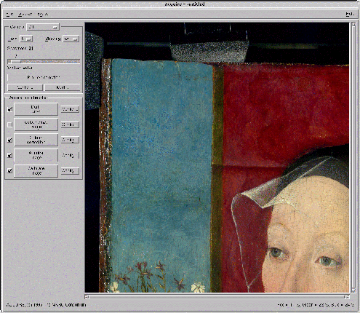Screen dimensions: 360x313
Task: Open the Help menu at far right
Action: [349, 14]
